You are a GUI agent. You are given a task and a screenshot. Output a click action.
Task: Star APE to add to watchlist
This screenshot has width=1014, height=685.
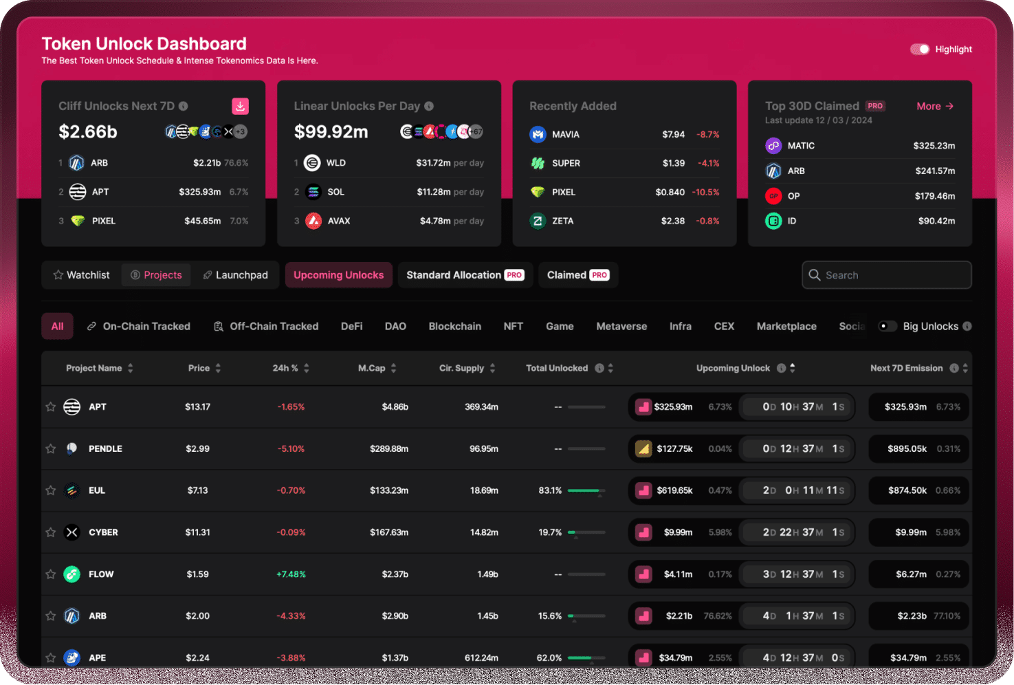pos(50,657)
